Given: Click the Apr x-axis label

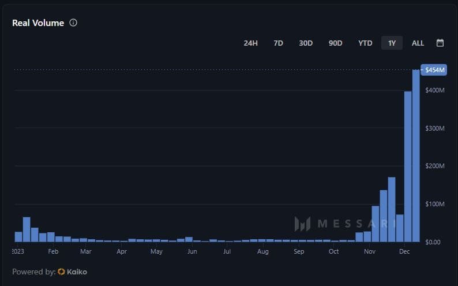Looking at the screenshot, I should [122, 251].
